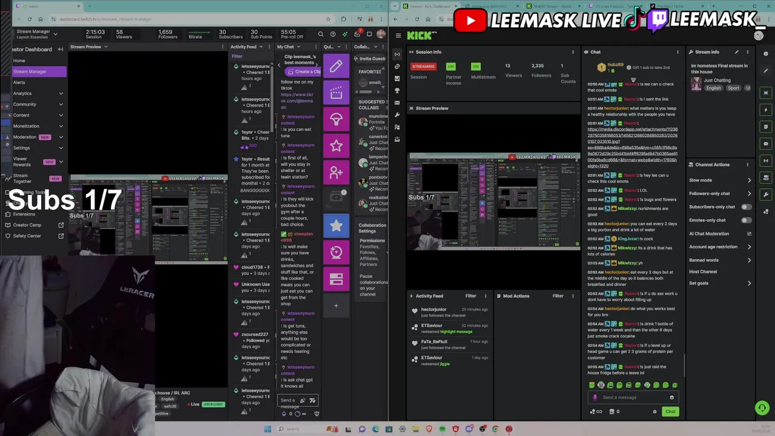The image size is (775, 436).
Task: Click the Raid Channel parachute quick action
Action: click(336, 119)
